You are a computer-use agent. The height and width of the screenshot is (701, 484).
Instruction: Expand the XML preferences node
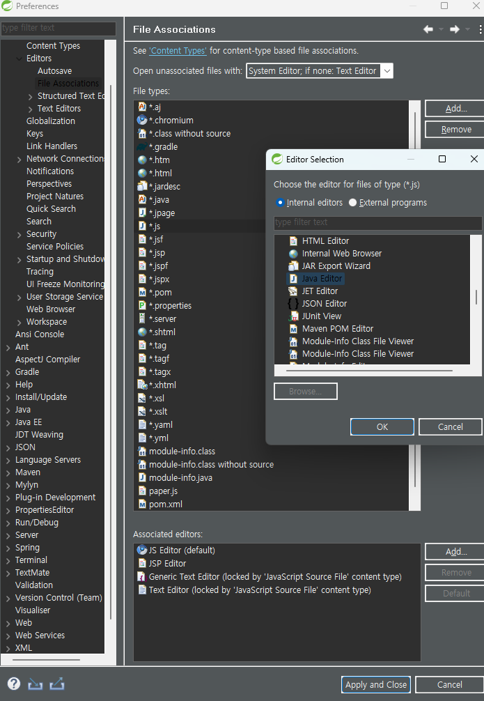pyautogui.click(x=8, y=648)
